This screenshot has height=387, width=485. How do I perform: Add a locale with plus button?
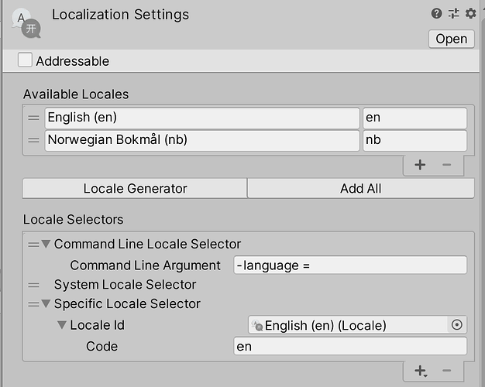[x=420, y=164]
